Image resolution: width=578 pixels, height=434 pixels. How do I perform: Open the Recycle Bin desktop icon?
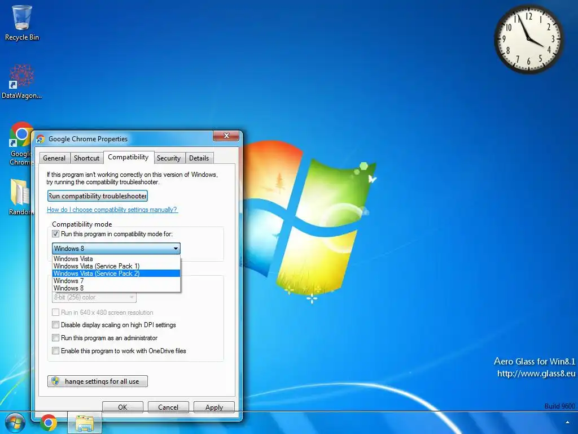tap(22, 23)
